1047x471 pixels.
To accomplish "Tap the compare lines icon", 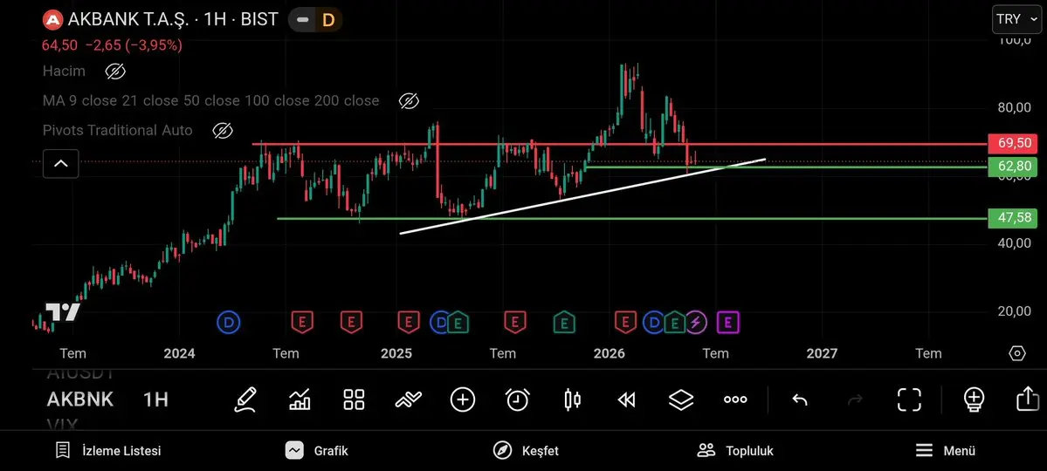I will click(408, 399).
